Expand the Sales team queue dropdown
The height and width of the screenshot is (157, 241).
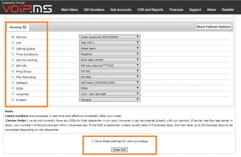pyautogui.click(x=110, y=48)
